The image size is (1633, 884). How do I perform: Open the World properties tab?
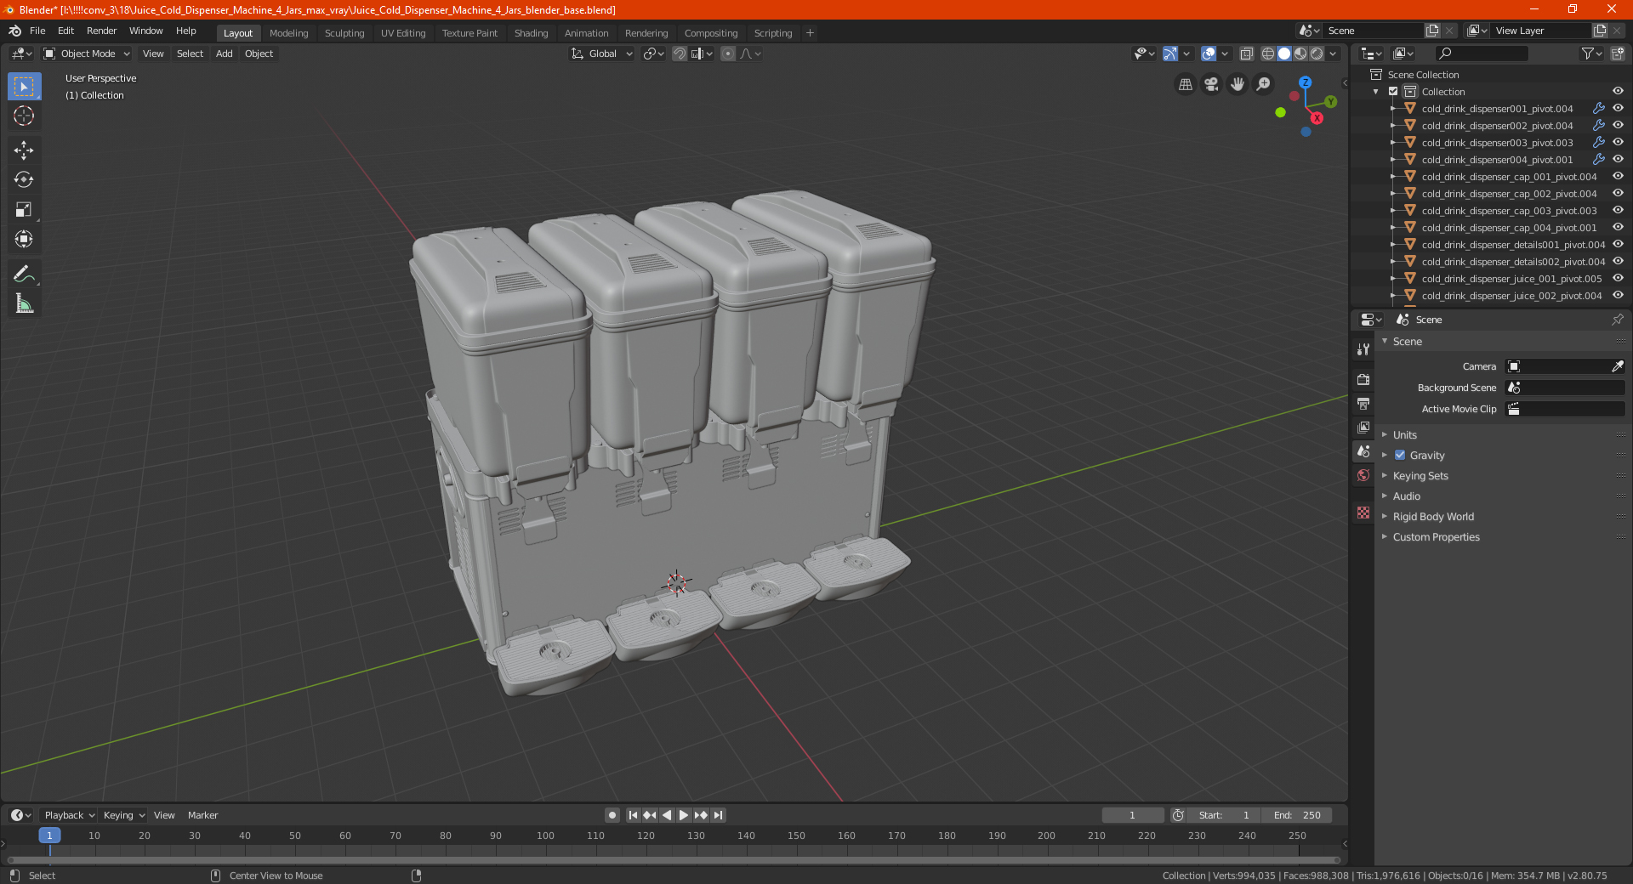tap(1363, 475)
